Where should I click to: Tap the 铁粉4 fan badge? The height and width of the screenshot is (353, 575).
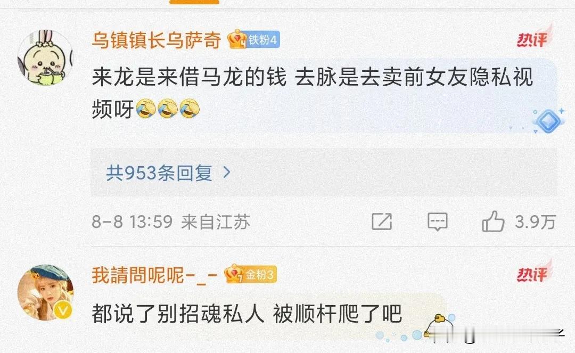coord(254,39)
